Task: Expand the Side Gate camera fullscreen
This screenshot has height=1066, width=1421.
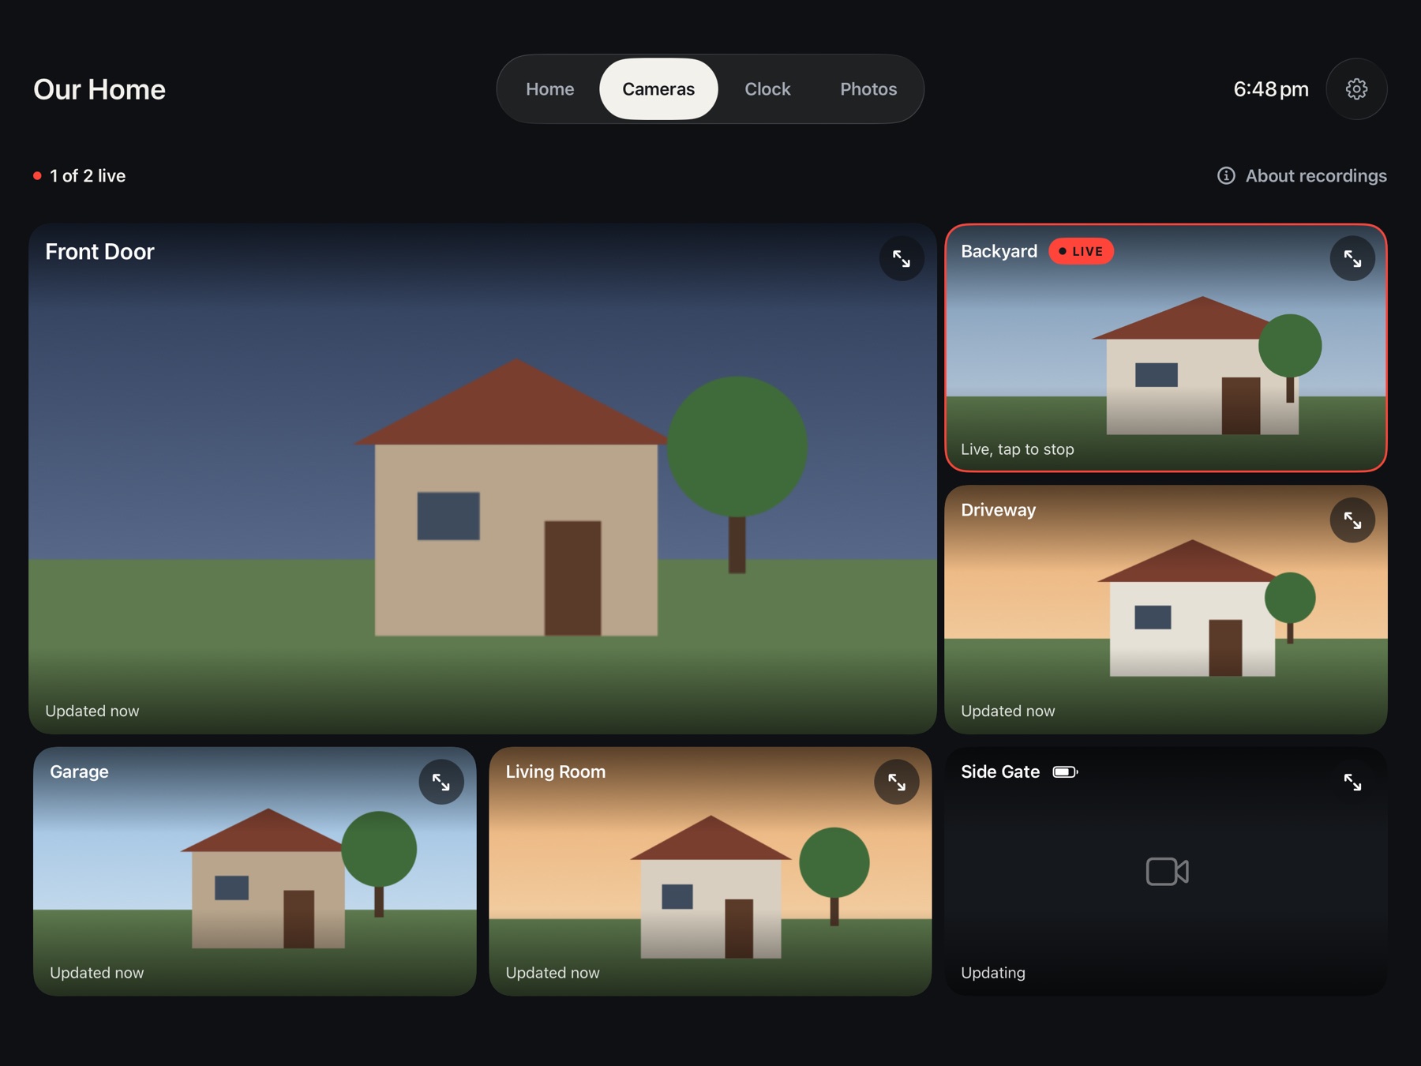Action: pyautogui.click(x=1352, y=782)
